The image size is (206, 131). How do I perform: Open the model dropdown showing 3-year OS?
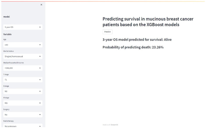pyautogui.click(x=23, y=27)
